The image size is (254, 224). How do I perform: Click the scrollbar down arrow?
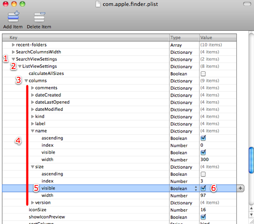251,214
